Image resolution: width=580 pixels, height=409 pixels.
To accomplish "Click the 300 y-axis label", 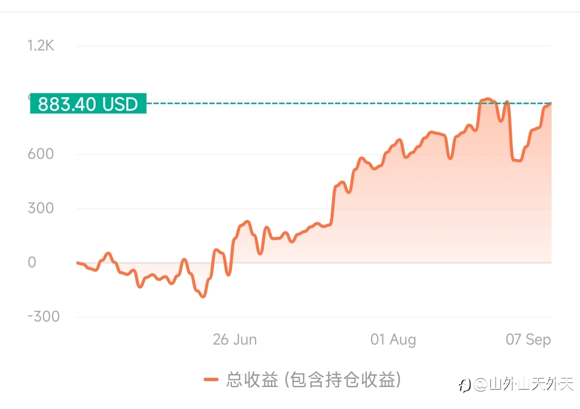I will (x=41, y=208).
